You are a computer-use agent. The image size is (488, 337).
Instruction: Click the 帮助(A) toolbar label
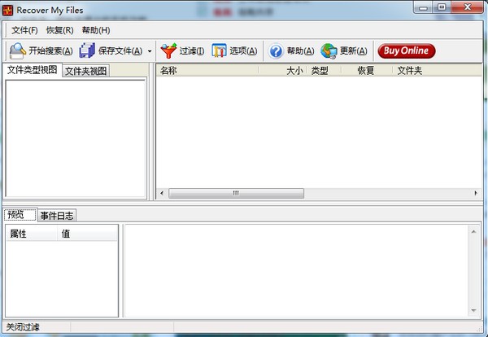pos(300,50)
